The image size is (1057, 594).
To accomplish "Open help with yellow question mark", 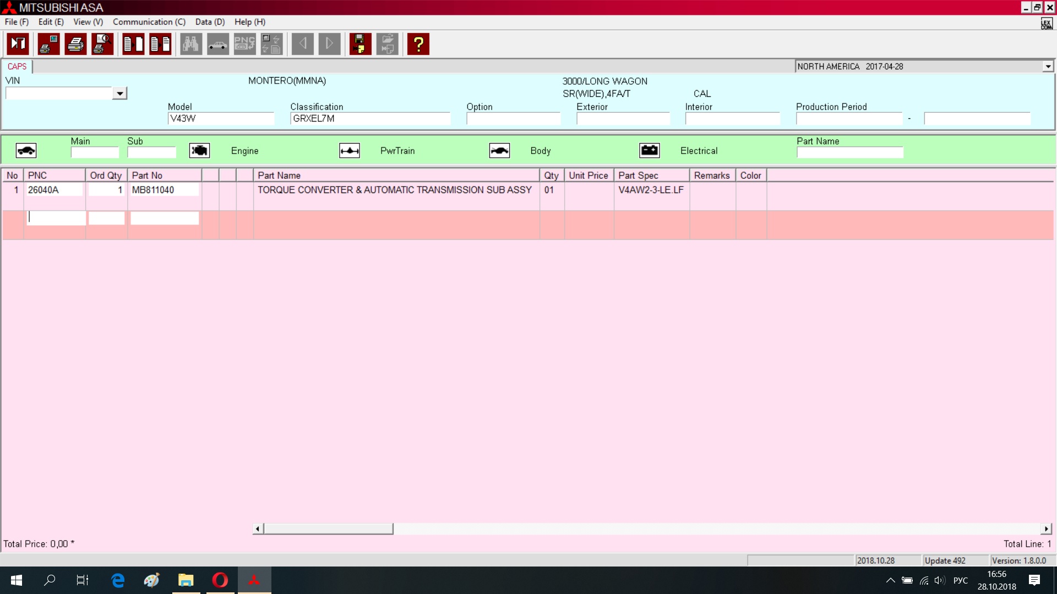I will pyautogui.click(x=418, y=44).
